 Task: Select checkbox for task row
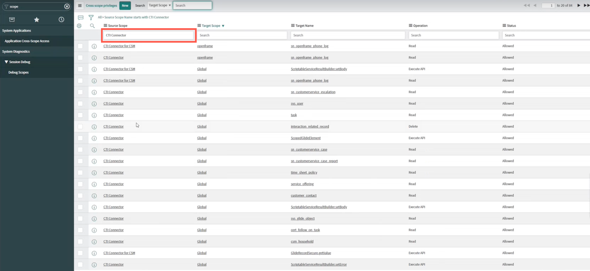click(80, 115)
